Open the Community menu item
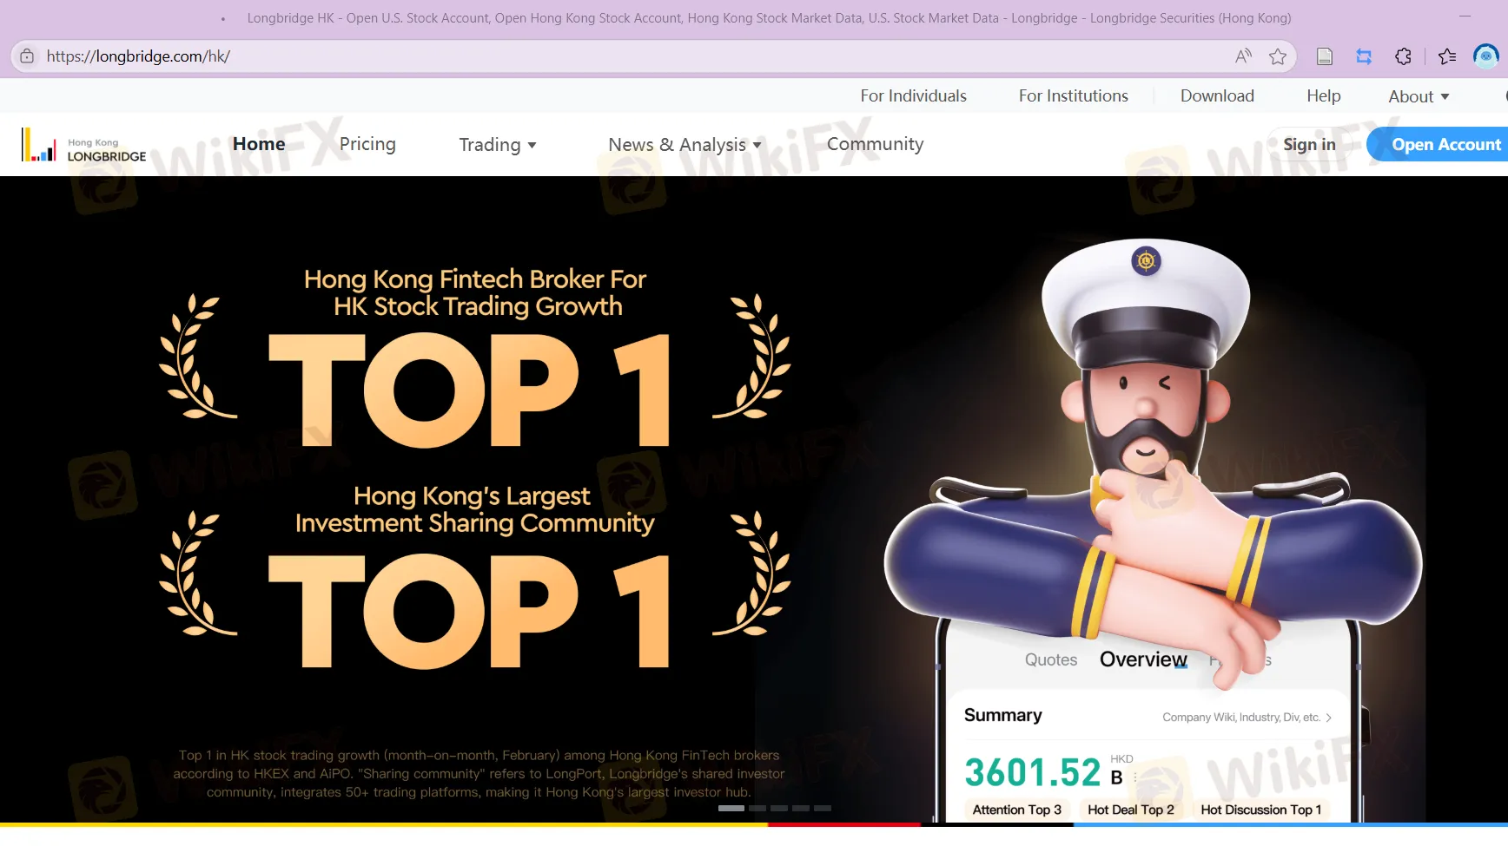Viewport: 1508px width, 846px height. (x=875, y=144)
